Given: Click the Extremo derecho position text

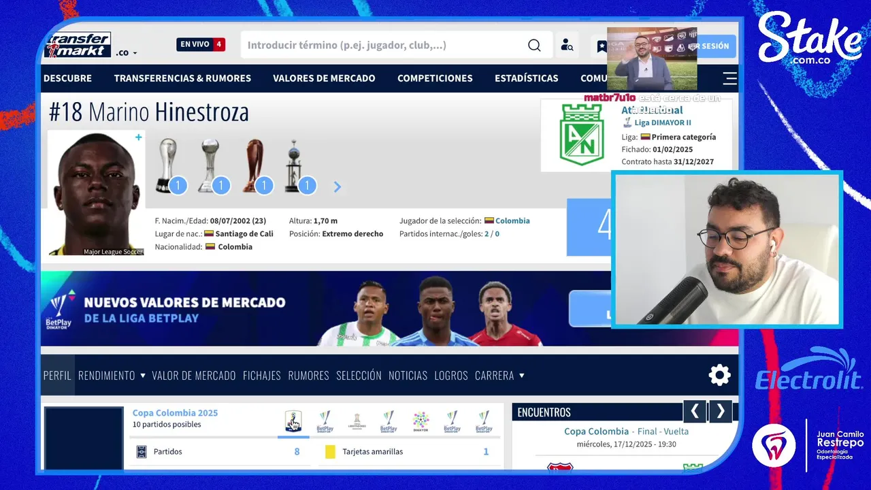Looking at the screenshot, I should [352, 233].
